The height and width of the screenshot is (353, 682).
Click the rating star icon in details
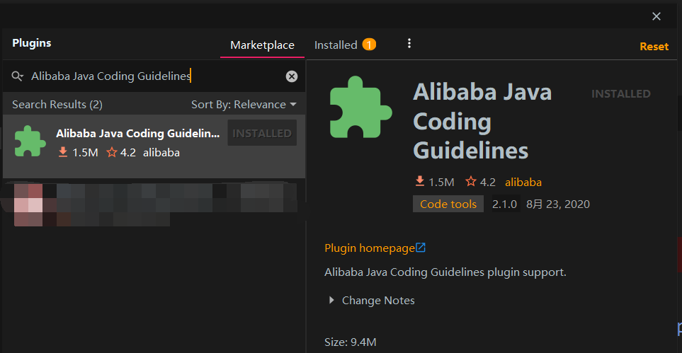(x=471, y=181)
